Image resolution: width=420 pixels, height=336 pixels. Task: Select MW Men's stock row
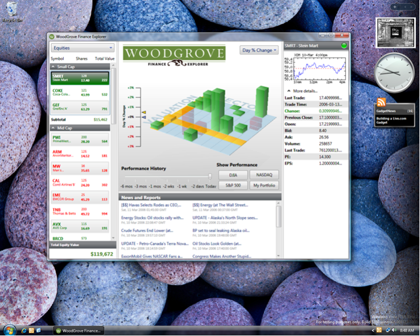pyautogui.click(x=80, y=168)
